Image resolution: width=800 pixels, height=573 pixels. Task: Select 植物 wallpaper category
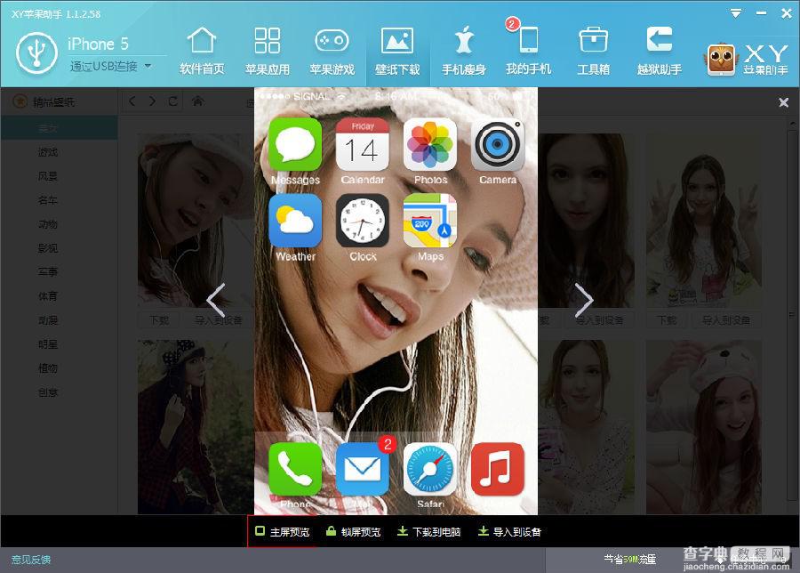pos(48,368)
